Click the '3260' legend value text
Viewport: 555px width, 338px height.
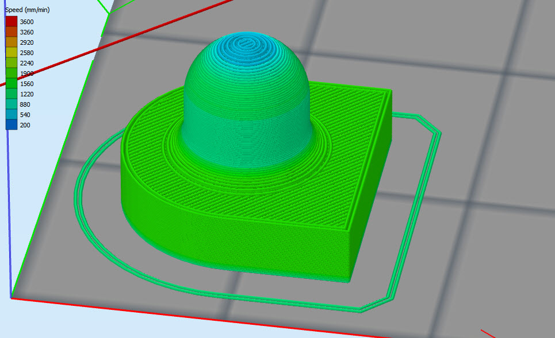(x=26, y=32)
